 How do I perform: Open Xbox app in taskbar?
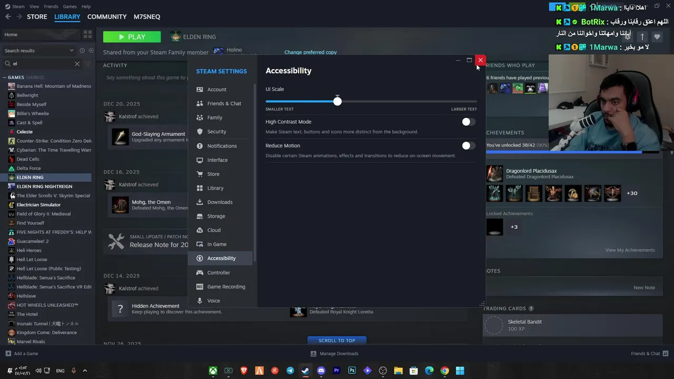(x=213, y=371)
